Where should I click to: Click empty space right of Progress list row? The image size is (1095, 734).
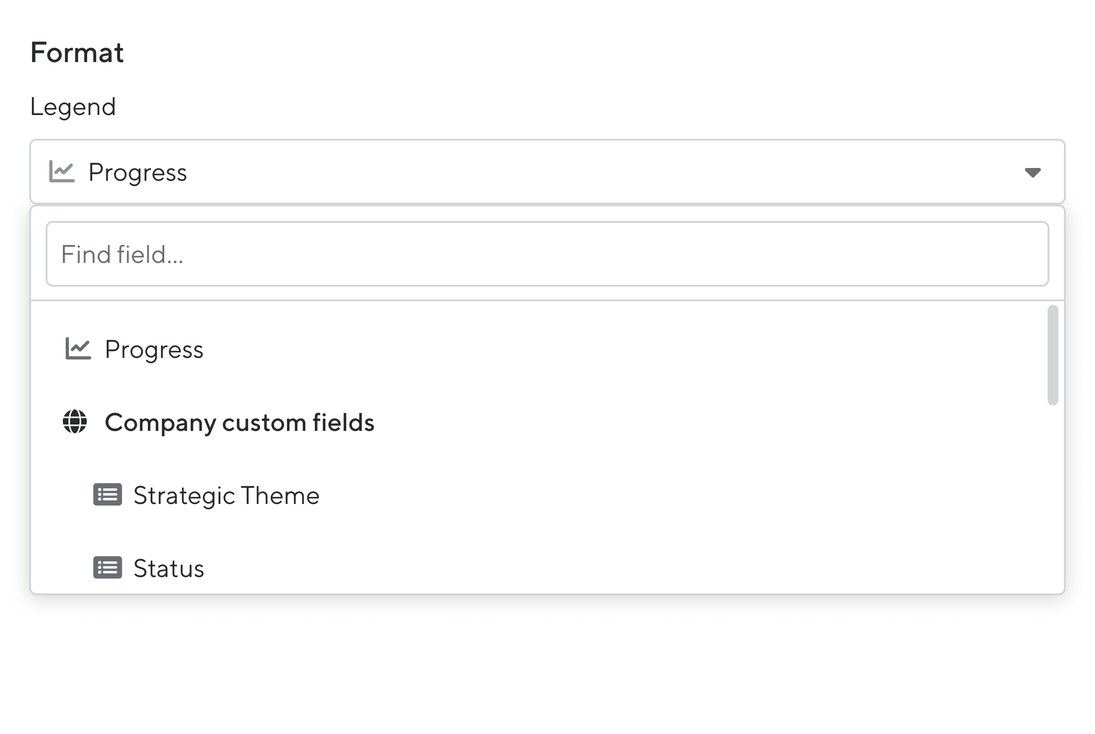coord(655,349)
